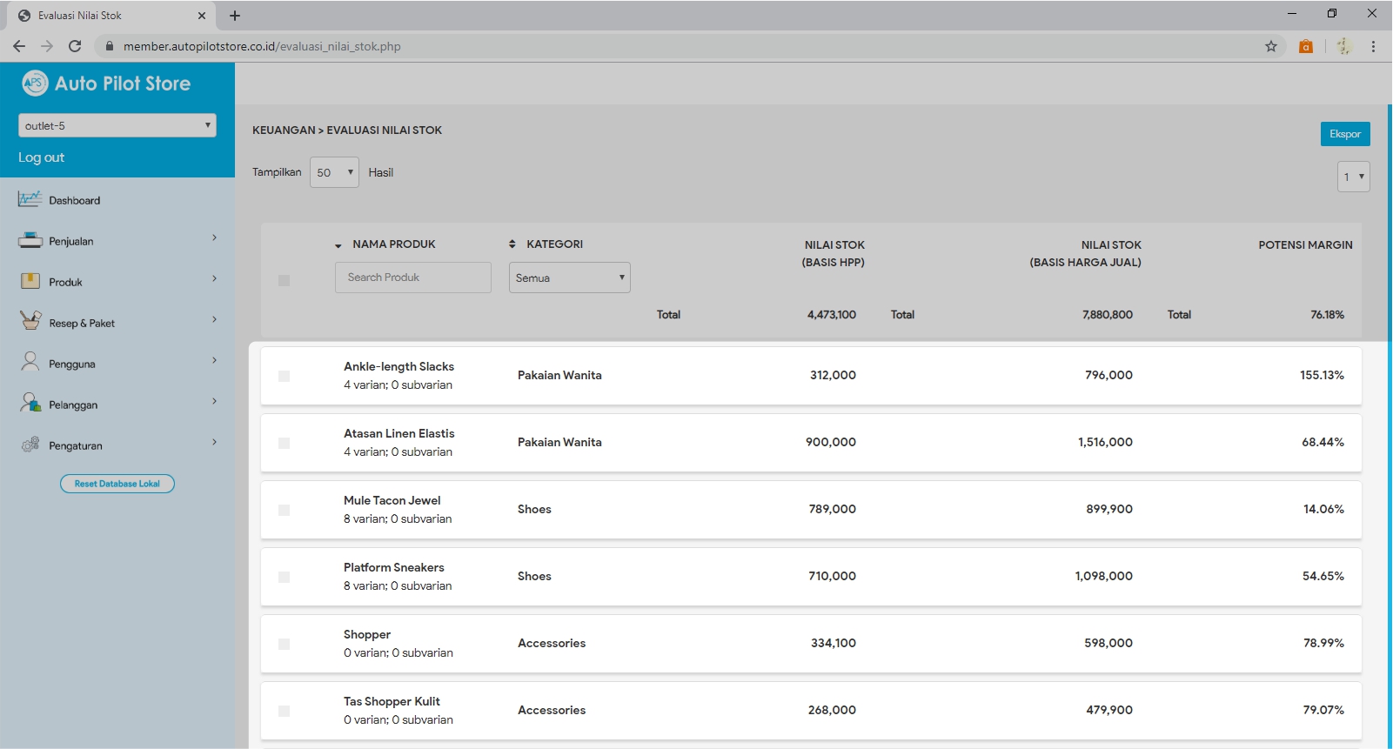Expand the Penjualan menu chevron

pos(214,238)
